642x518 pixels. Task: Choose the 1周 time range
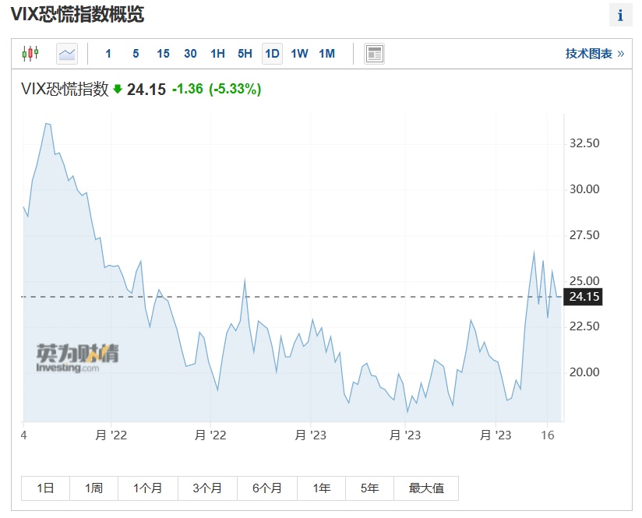tap(93, 488)
